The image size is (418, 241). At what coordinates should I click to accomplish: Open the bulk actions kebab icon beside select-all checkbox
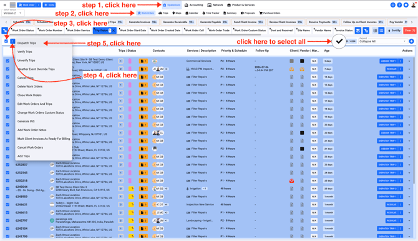(12, 41)
